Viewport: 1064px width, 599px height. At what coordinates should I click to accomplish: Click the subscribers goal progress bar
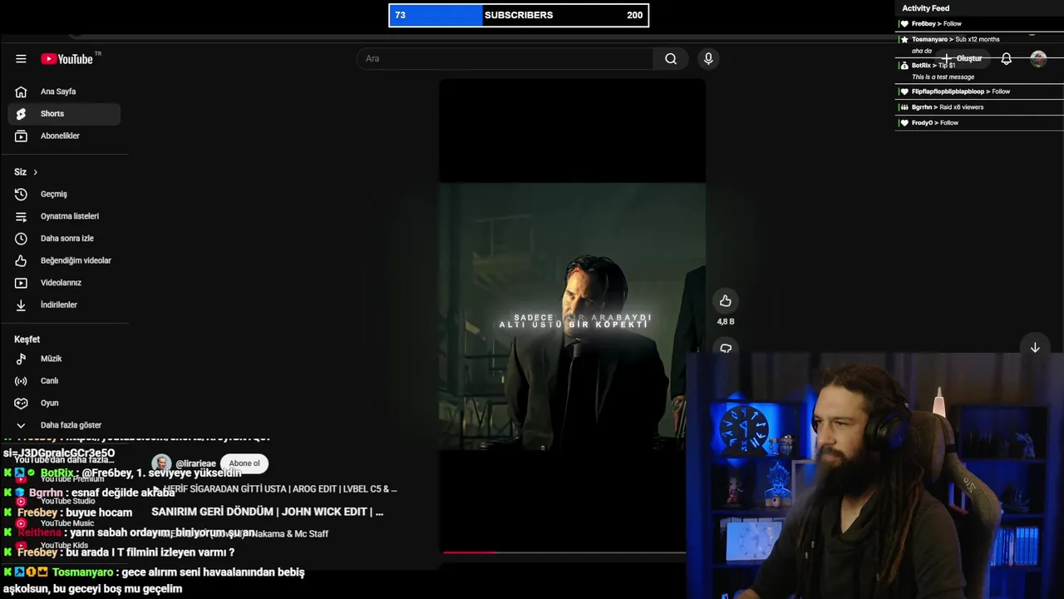(519, 15)
